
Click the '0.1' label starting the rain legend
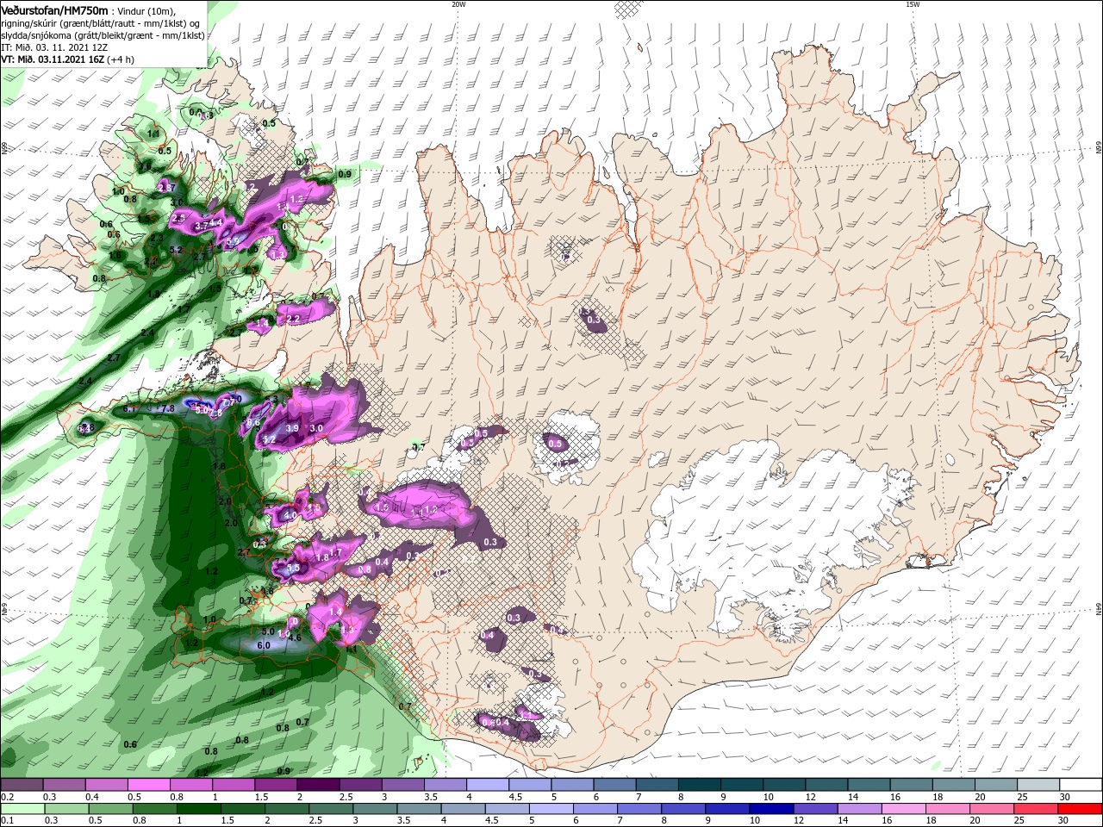7,821
